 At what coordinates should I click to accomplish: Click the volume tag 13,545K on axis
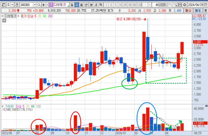[x=200, y=123]
